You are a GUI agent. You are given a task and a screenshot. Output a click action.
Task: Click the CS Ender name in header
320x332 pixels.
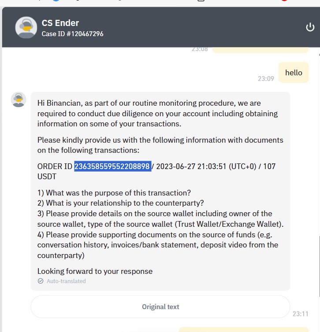pos(60,23)
